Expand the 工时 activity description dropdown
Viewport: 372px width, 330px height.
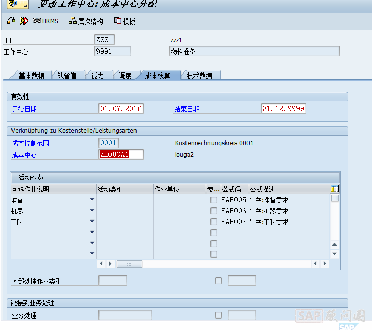[92, 222]
